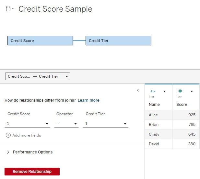The width and height of the screenshot is (200, 179).
Task: Select the Alice row name cell
Action: pyautogui.click(x=159, y=115)
